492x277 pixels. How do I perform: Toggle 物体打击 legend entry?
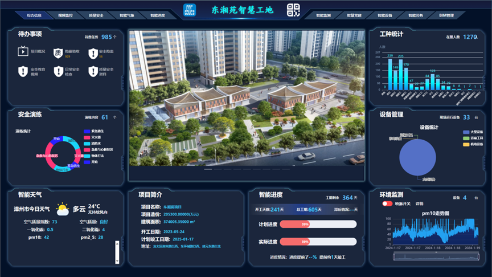pos(93,156)
